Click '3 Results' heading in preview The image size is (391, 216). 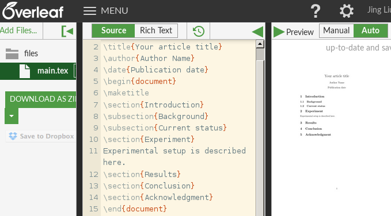308,123
